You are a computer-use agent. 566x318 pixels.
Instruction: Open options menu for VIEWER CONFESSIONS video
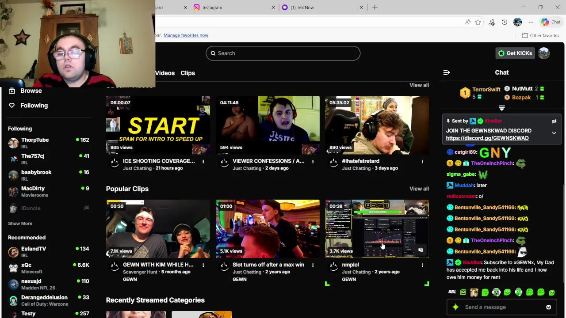coord(313,162)
